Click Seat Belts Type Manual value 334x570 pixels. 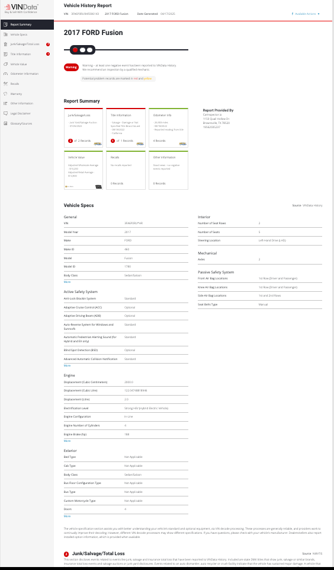pos(263,304)
